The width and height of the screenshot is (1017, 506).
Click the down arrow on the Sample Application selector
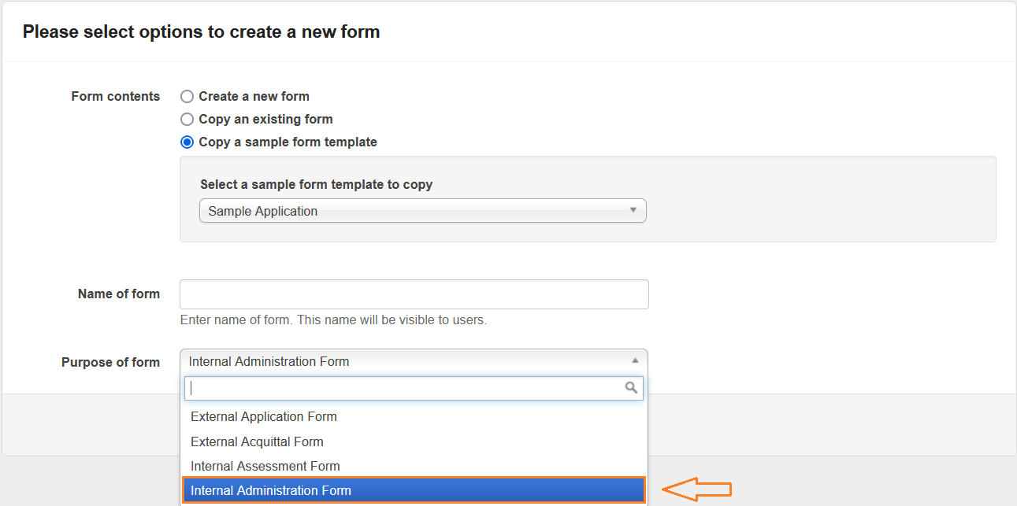coord(633,211)
